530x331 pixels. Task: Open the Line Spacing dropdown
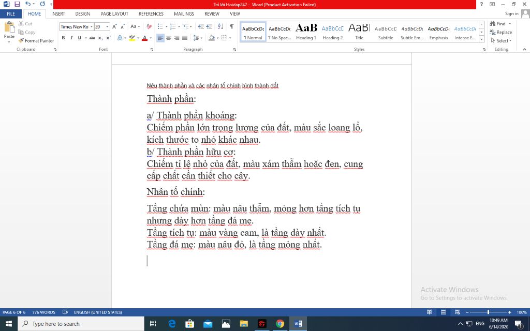(x=198, y=38)
